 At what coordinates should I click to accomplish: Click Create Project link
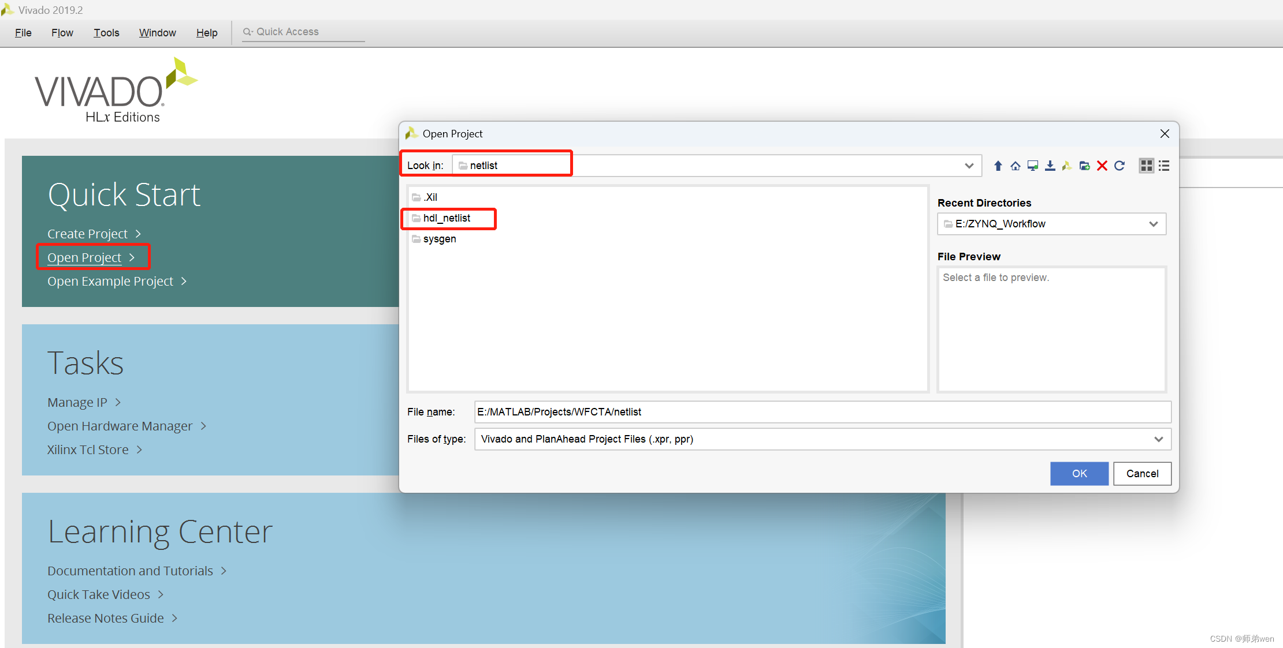tap(87, 234)
